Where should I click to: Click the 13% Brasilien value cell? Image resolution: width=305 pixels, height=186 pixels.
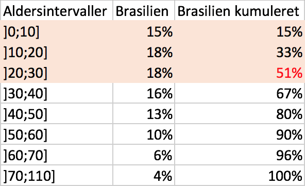[144, 114]
